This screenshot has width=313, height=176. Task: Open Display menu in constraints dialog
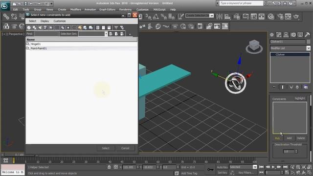pyautogui.click(x=45, y=21)
